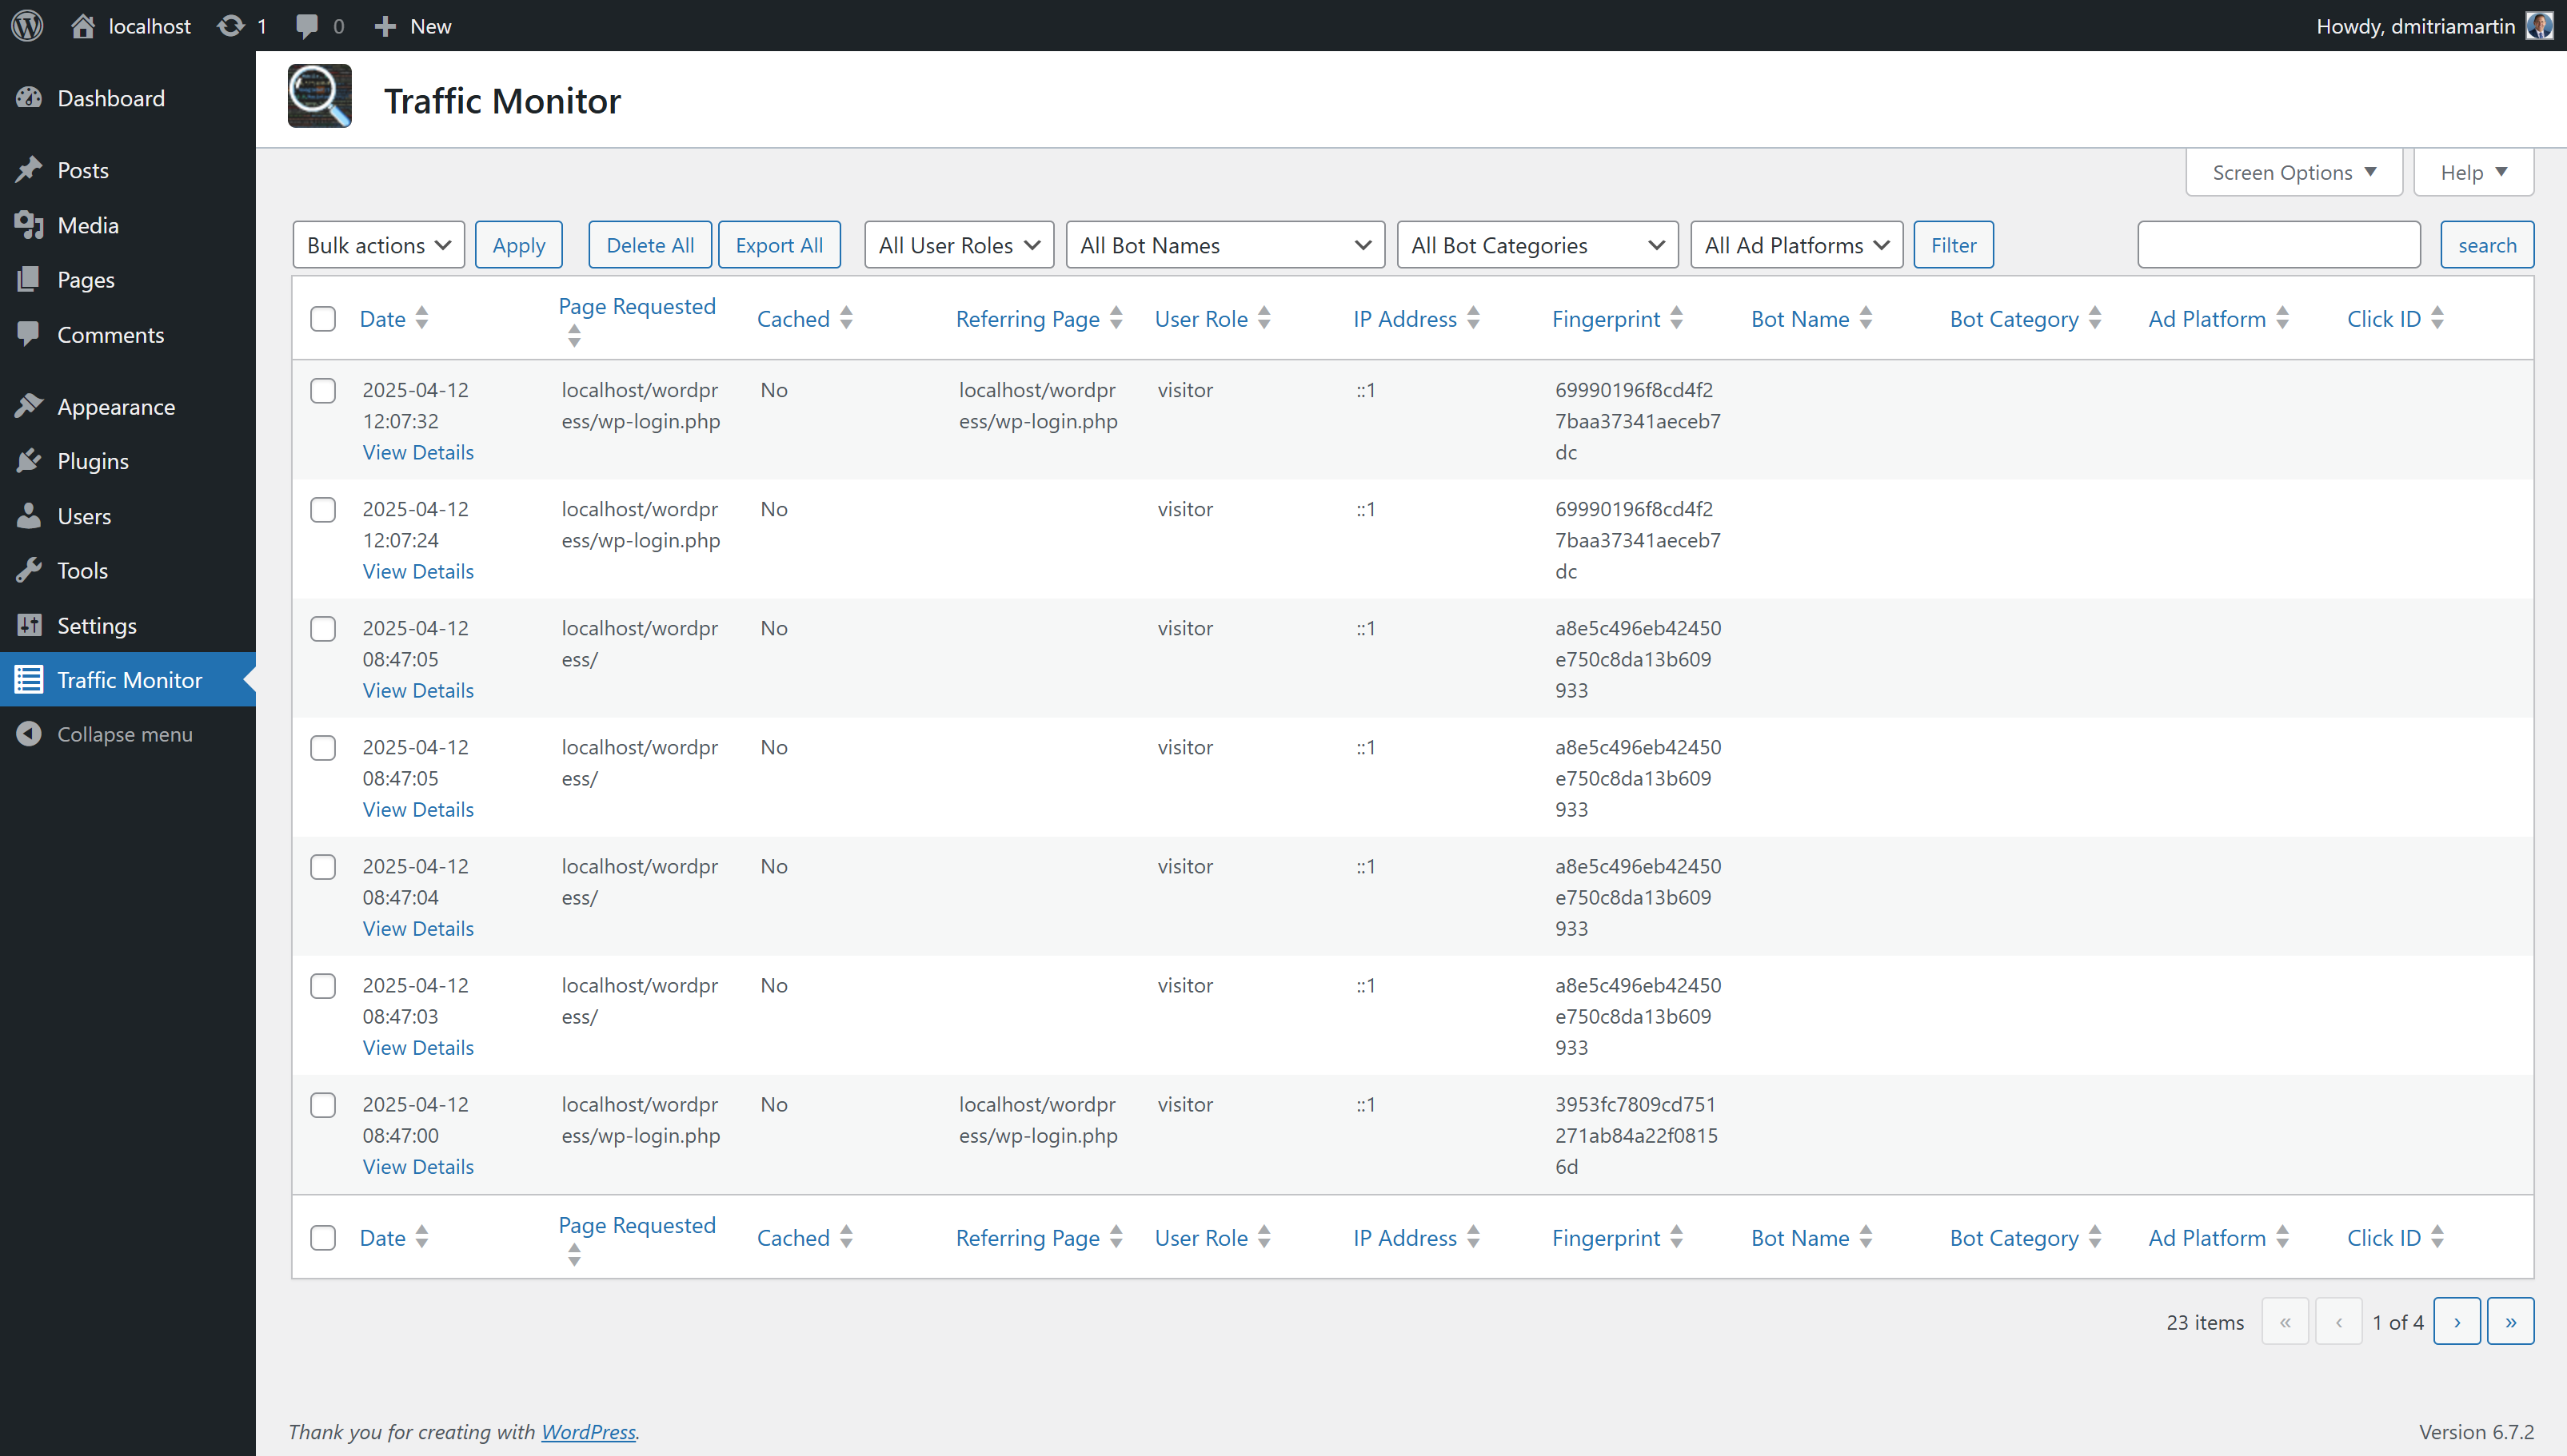Image resolution: width=2567 pixels, height=1456 pixels.
Task: Click sort arrows beside top Click ID header
Action: [2438, 318]
